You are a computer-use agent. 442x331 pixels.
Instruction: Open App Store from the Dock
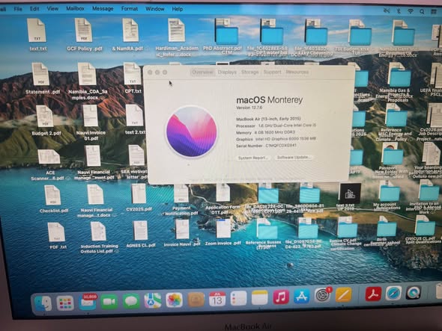click(x=302, y=297)
